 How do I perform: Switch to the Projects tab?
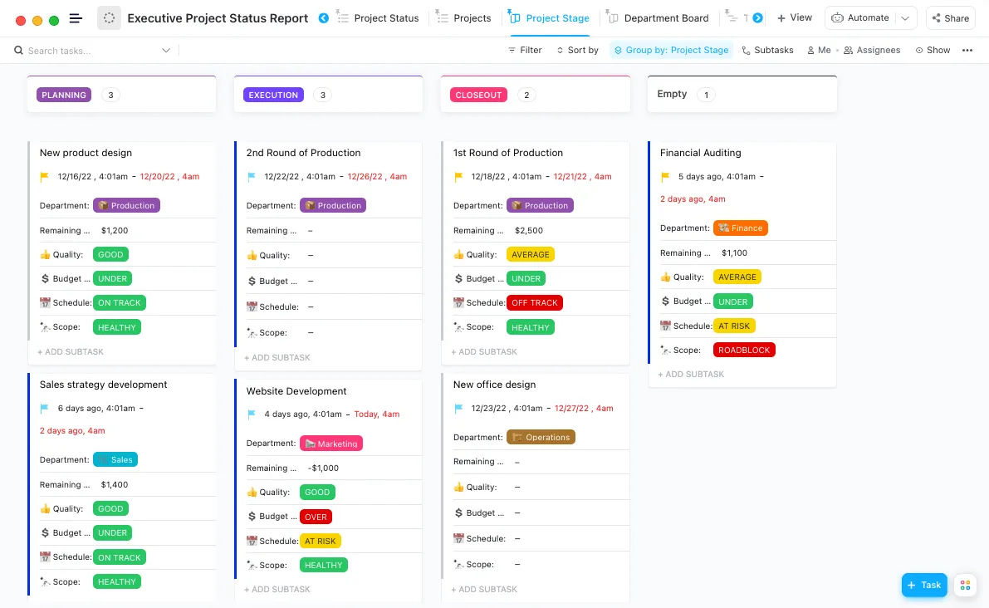[x=464, y=18]
